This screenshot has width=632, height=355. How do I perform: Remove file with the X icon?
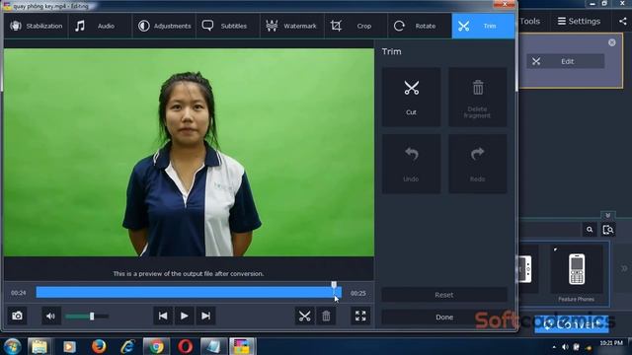[612, 42]
